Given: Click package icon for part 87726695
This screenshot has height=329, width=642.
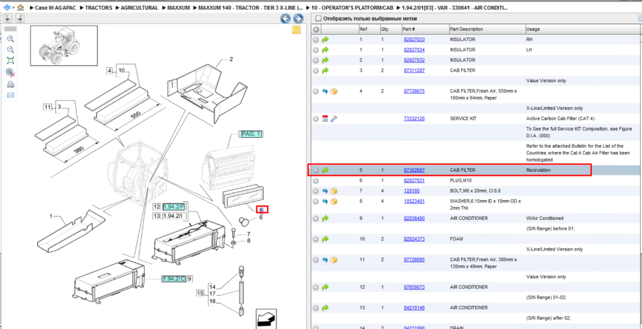Looking at the screenshot, I should tap(334, 260).
